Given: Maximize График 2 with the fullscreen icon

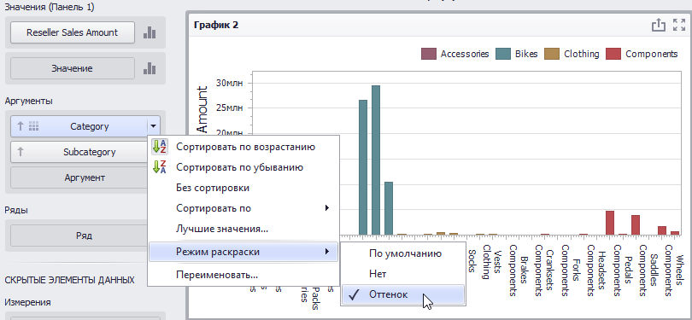Looking at the screenshot, I should coord(679,25).
